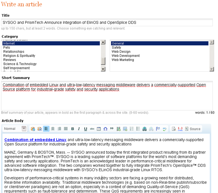Align text left in the editor
The height and width of the screenshot is (193, 218).
[46, 129]
